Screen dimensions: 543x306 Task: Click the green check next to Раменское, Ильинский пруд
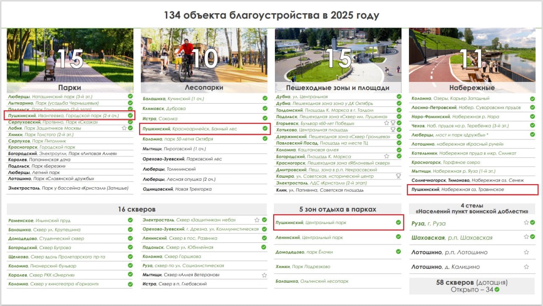(x=130, y=220)
